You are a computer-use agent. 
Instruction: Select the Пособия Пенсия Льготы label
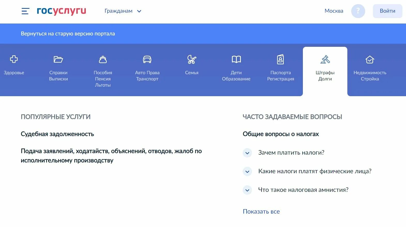tap(103, 79)
